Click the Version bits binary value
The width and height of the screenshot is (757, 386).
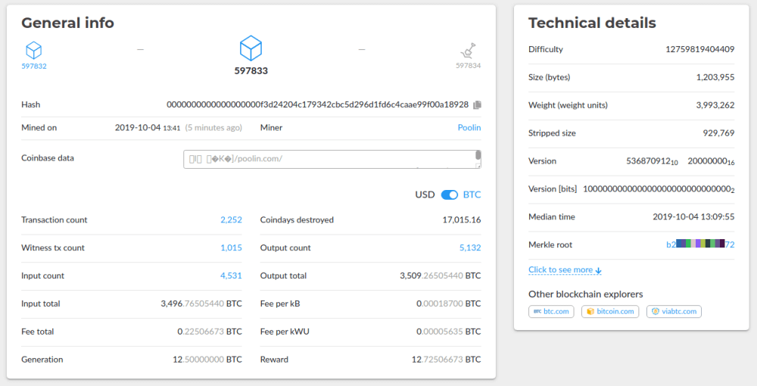pos(659,189)
